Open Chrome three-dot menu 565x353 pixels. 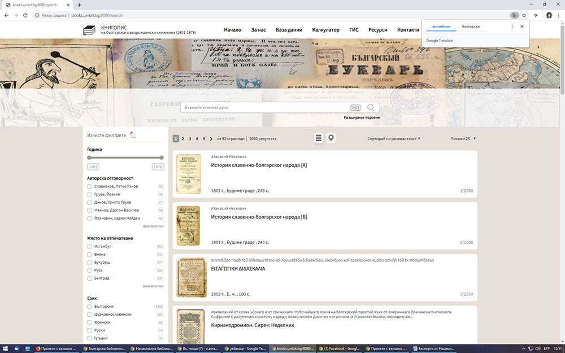click(559, 15)
